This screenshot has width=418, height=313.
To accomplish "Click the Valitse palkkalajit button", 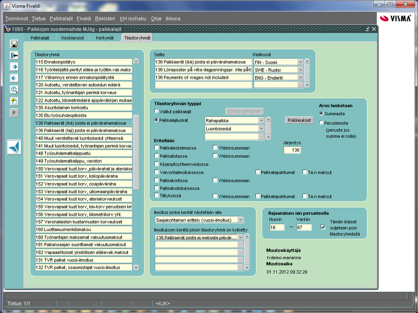I will pos(245,112).
